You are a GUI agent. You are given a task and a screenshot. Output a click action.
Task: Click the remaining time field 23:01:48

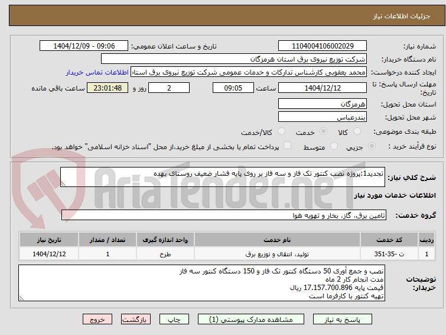pos(108,88)
